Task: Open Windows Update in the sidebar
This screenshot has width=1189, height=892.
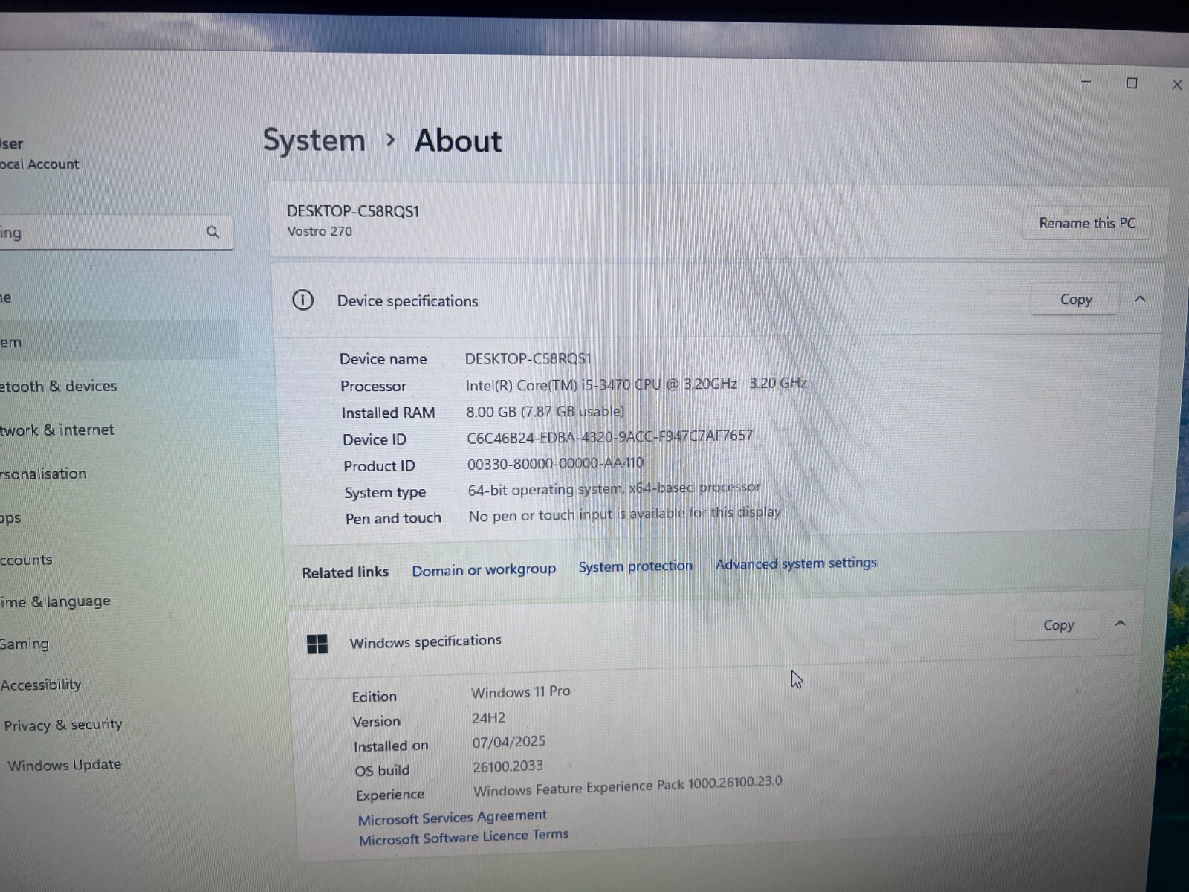Action: (x=64, y=765)
